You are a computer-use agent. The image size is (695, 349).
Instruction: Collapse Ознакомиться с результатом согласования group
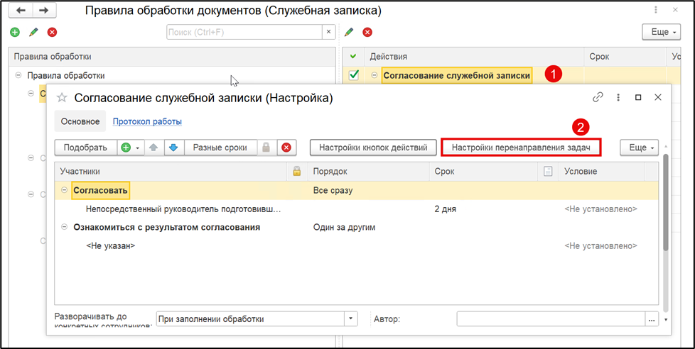coord(64,227)
